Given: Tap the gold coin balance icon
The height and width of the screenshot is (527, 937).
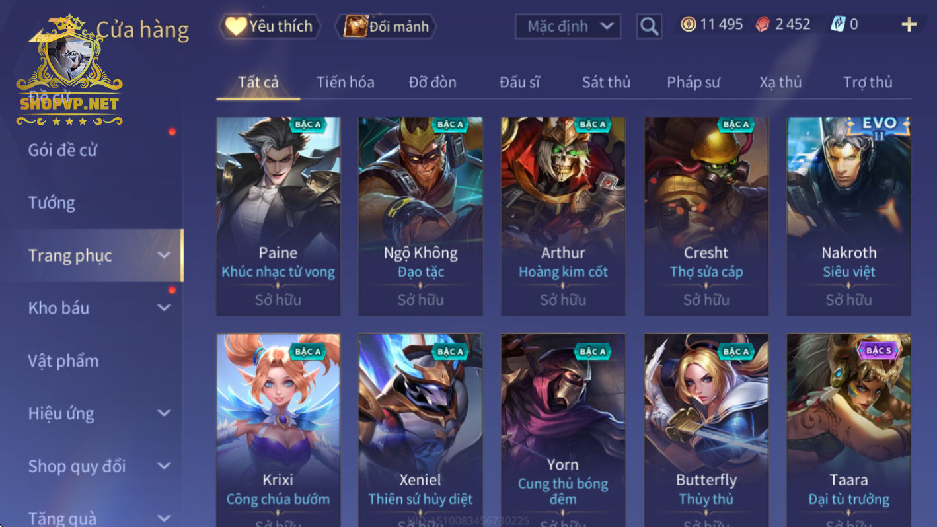Looking at the screenshot, I should [689, 24].
